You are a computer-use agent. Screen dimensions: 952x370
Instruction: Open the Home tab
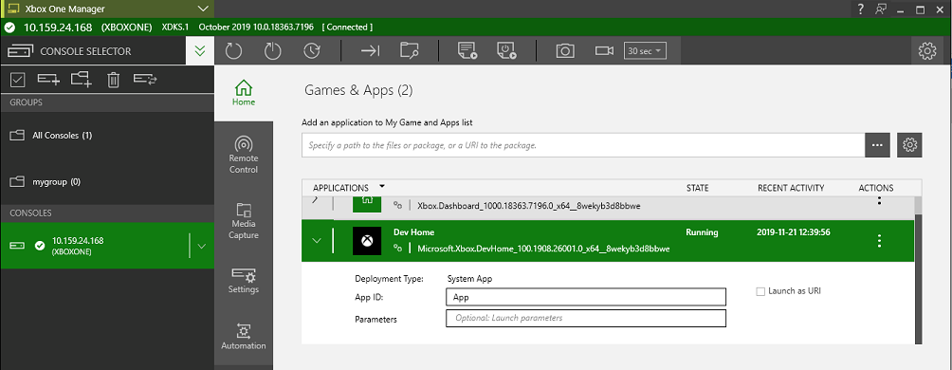click(x=244, y=93)
